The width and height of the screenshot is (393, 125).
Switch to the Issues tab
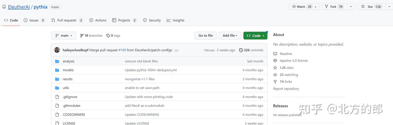pos(34,20)
